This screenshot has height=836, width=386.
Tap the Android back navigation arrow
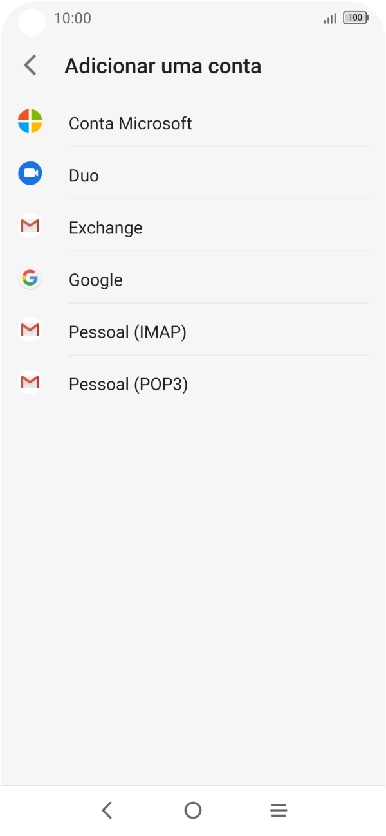[107, 810]
